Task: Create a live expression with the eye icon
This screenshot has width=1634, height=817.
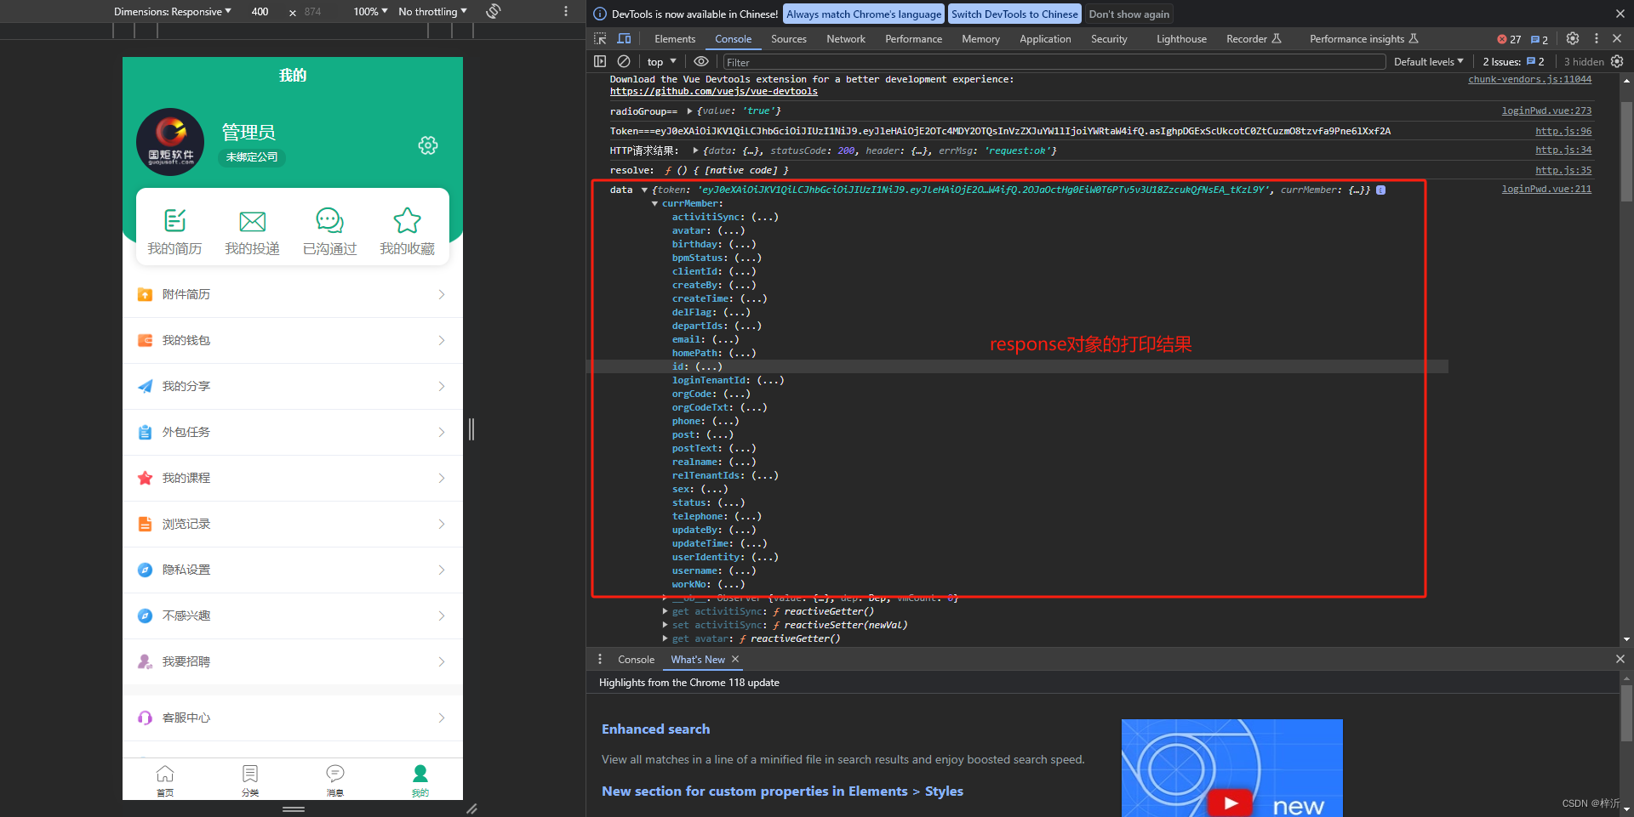Action: coord(700,61)
